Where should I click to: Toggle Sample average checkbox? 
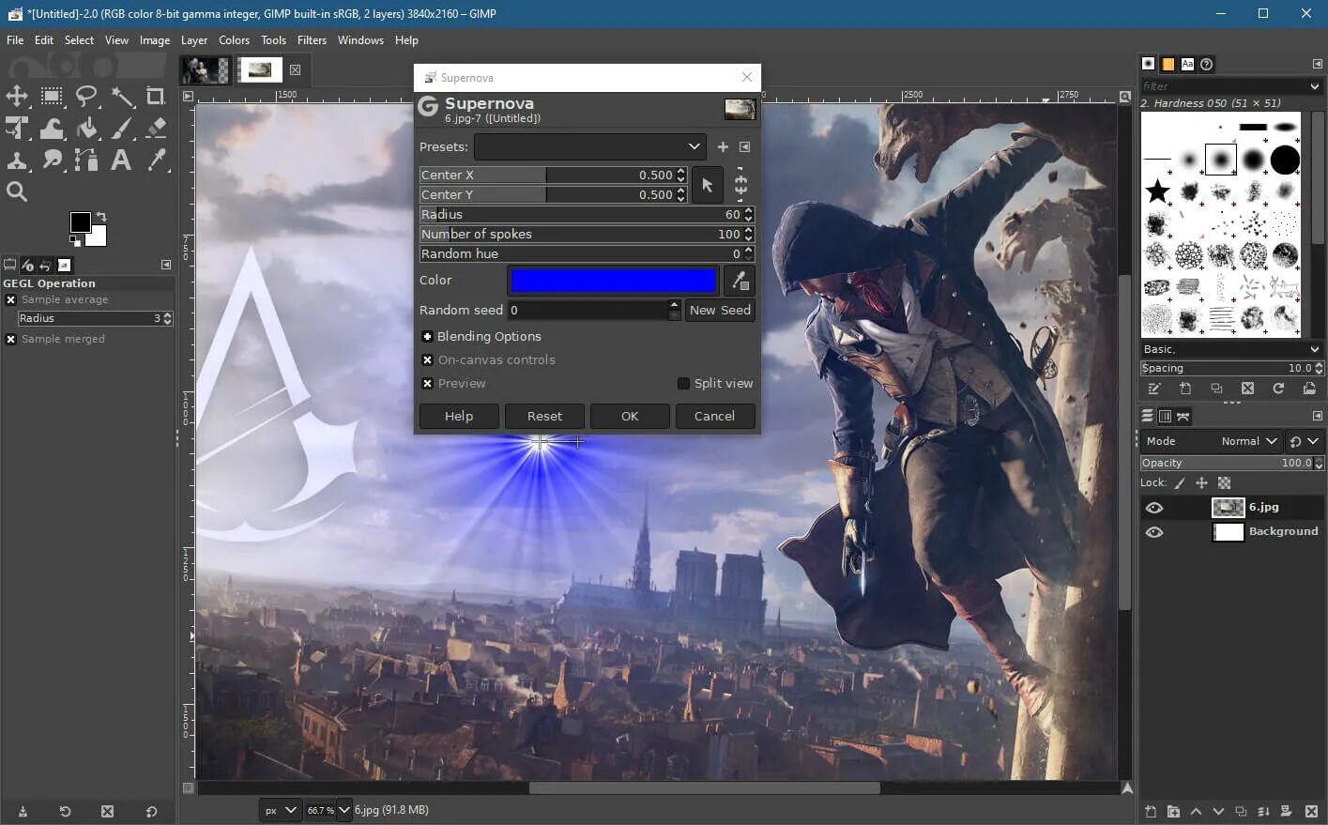(x=10, y=300)
